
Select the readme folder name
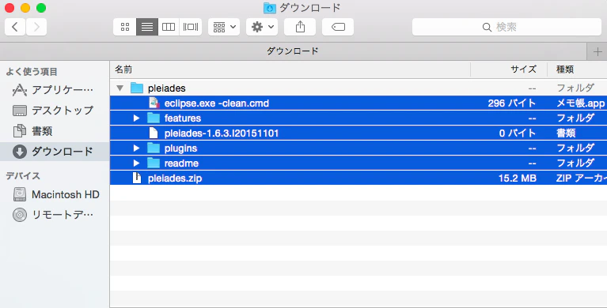[x=181, y=163]
